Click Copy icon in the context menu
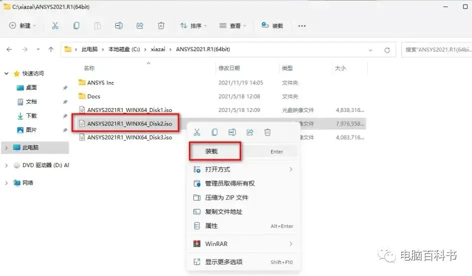 coord(214,132)
